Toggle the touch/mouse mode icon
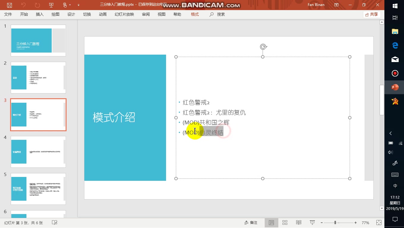 tap(65, 5)
